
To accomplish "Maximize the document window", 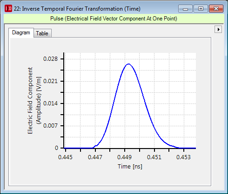I will pos(201,9).
